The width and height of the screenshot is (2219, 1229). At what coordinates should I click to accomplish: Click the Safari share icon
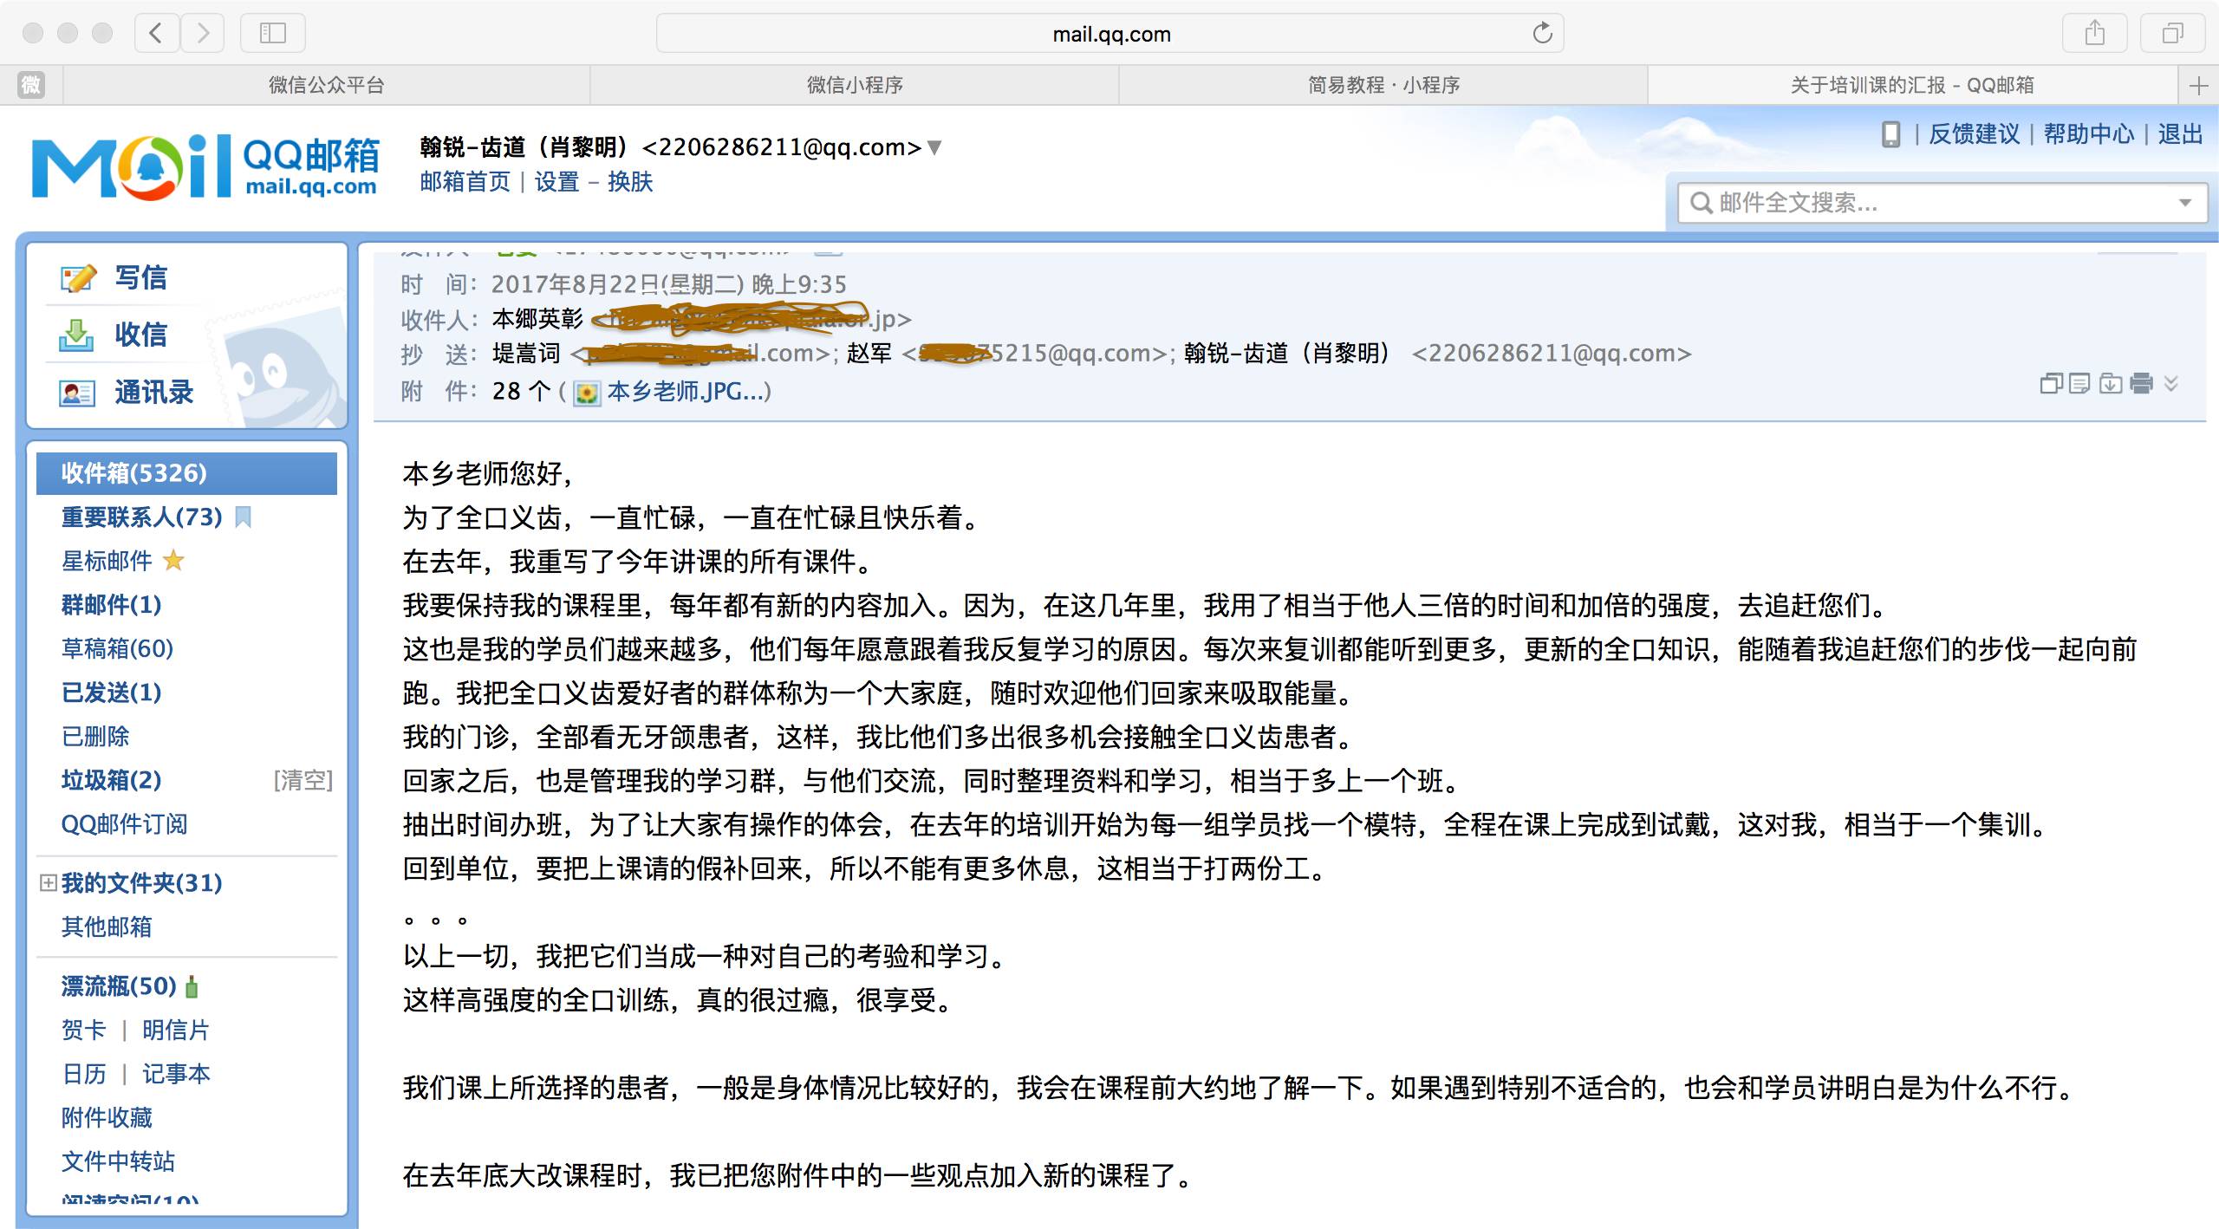pos(2095,34)
